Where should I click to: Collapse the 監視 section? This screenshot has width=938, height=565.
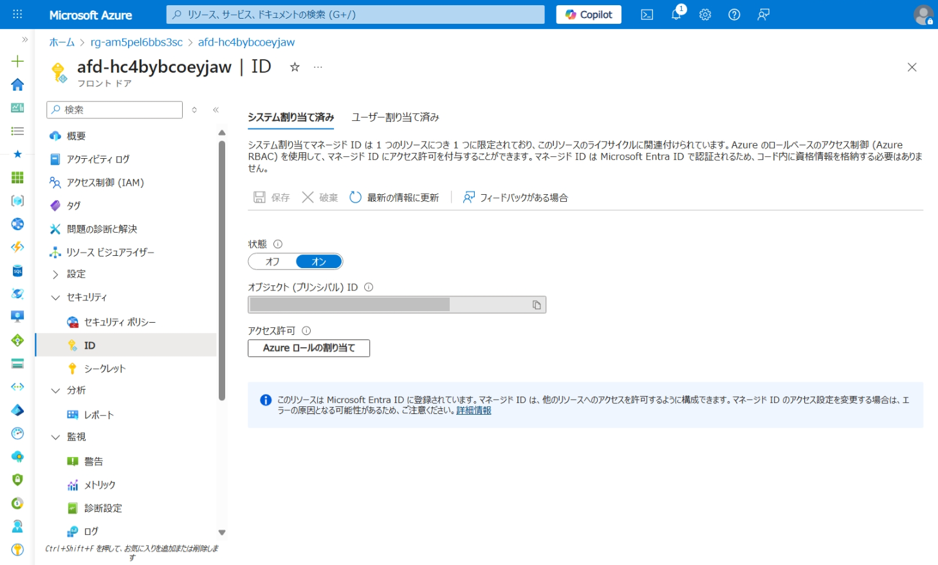pos(56,436)
